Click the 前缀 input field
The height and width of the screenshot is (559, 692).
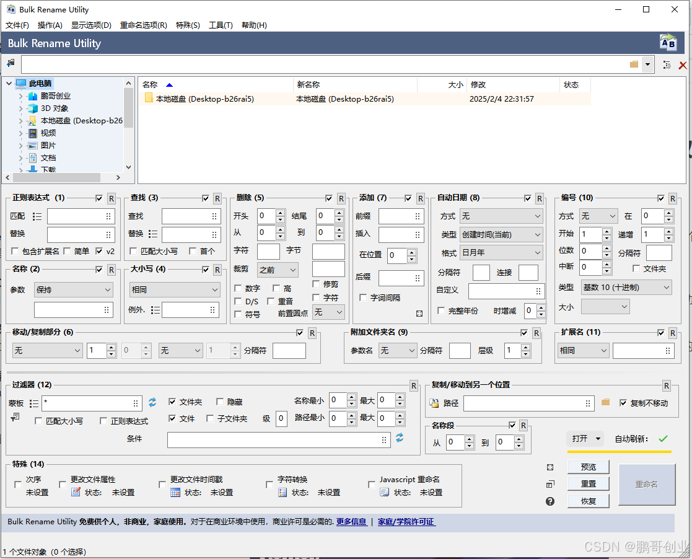pos(401,216)
